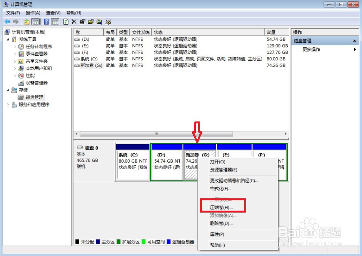Screen dimensions: 362x256
Task: Select 本地用户和组 tree node
Action: [39, 68]
